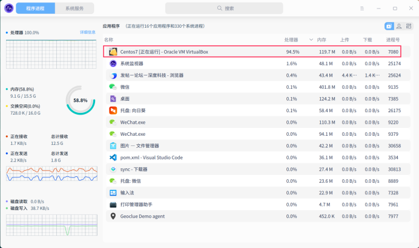Image resolution: width=419 pixels, height=248 pixels.
Task: Click the 磁盘写入 38.7 KB/s label
Action: coord(30,208)
